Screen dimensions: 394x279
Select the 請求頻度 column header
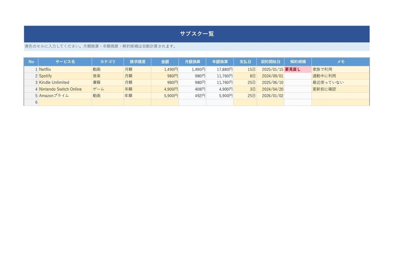coord(137,62)
